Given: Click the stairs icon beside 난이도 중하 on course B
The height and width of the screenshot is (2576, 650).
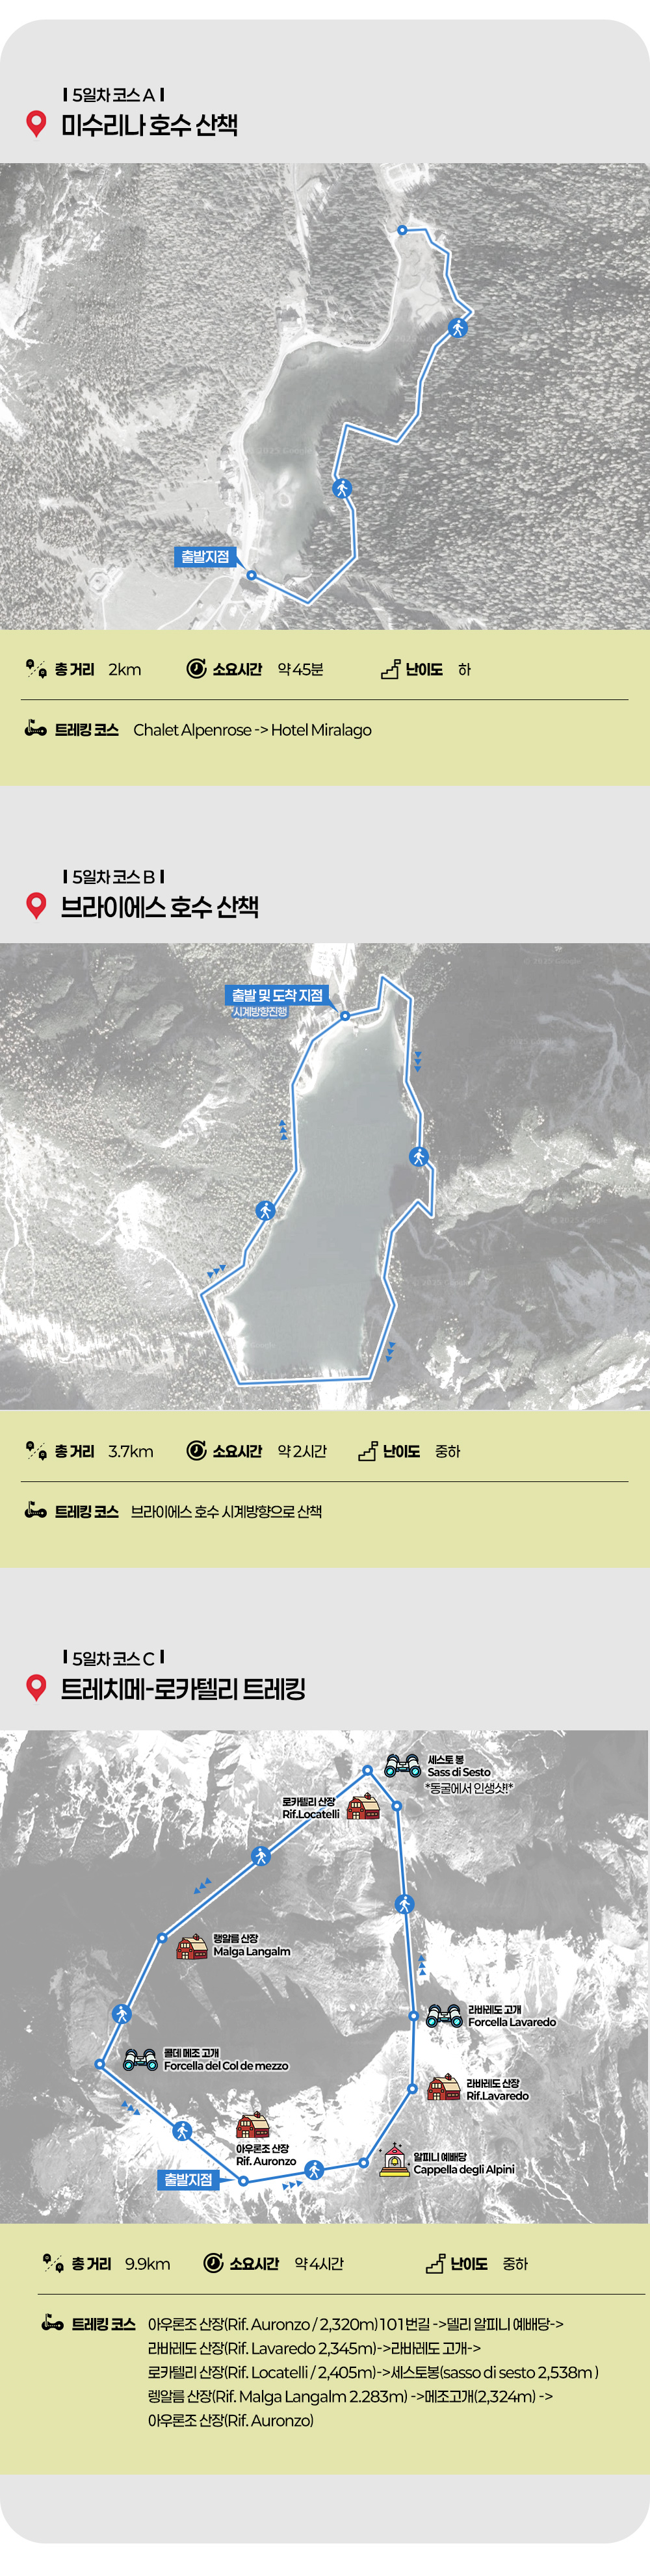Looking at the screenshot, I should [368, 1450].
